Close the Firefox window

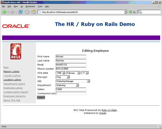[159, 2]
